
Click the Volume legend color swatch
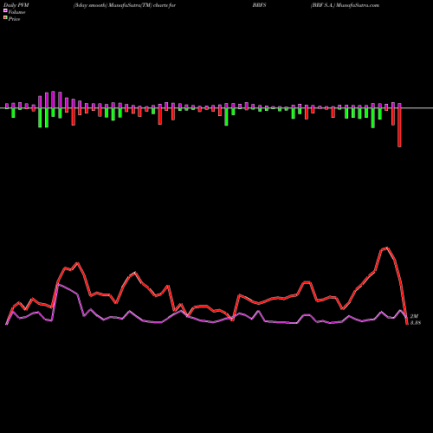click(5, 11)
